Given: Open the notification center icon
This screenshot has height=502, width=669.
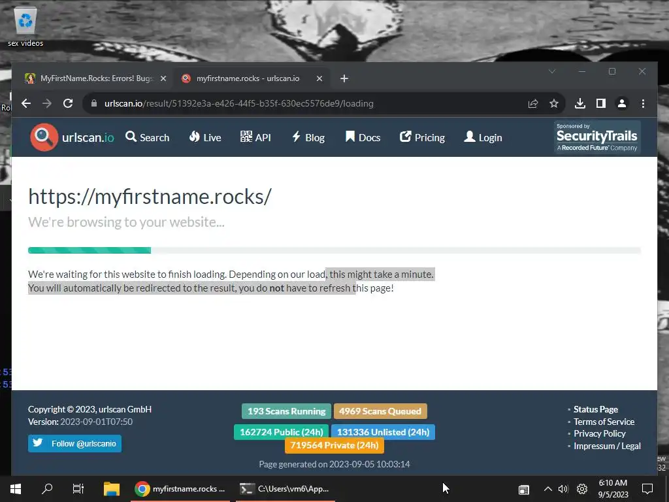Looking at the screenshot, I should (647, 489).
